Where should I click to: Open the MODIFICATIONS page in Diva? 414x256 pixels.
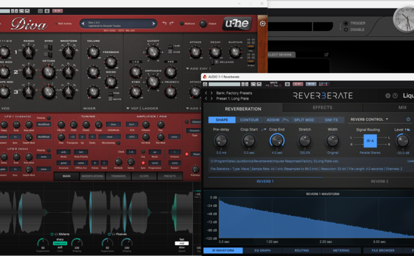[x=93, y=176]
